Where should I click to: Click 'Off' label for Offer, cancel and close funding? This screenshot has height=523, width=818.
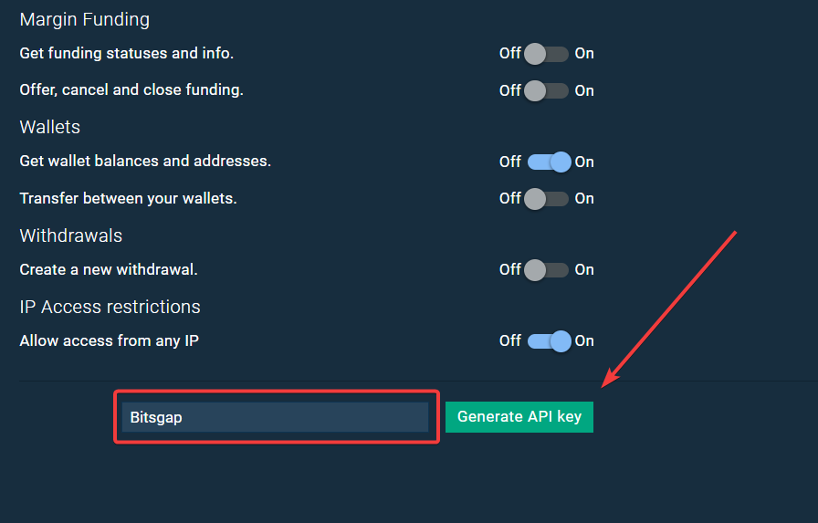[x=509, y=90]
